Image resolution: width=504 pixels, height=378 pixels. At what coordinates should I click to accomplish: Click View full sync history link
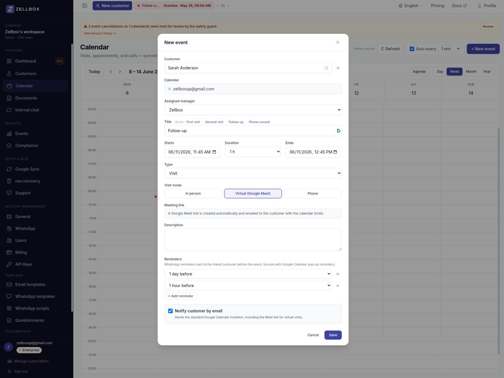click(100, 33)
